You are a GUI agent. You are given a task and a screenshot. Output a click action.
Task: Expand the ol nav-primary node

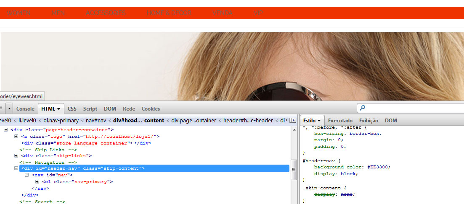click(37, 182)
